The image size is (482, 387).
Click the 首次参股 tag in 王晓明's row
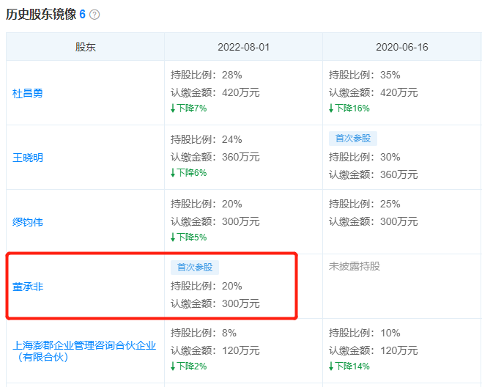coord(353,139)
